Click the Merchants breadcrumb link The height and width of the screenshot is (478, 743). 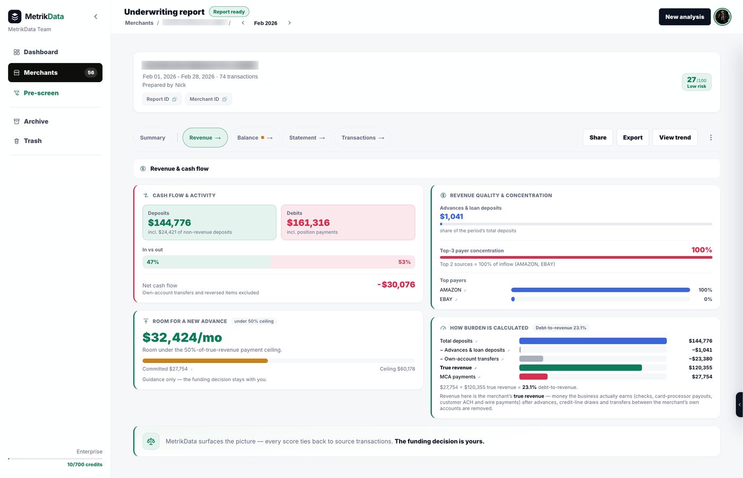pos(139,23)
